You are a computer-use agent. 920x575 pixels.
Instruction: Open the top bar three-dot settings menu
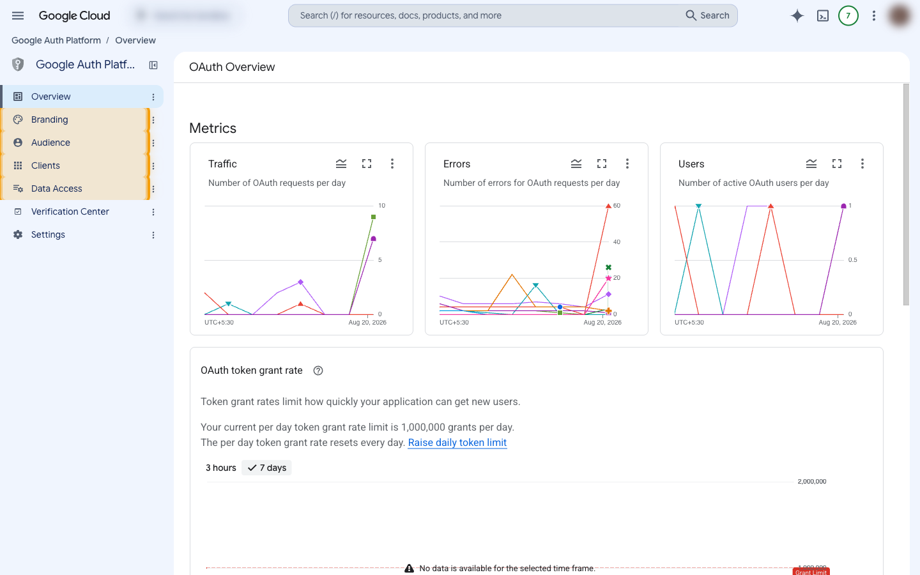(x=874, y=15)
